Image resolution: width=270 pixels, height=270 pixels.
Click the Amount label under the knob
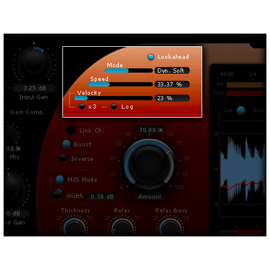point(150,197)
